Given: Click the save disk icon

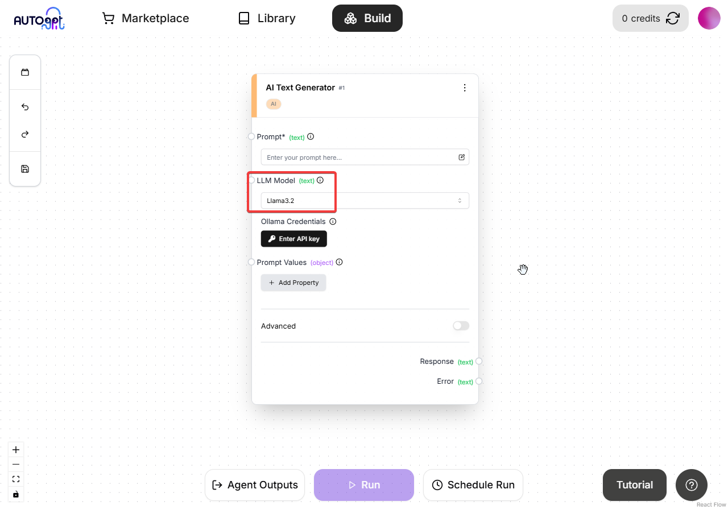Looking at the screenshot, I should (x=25, y=169).
